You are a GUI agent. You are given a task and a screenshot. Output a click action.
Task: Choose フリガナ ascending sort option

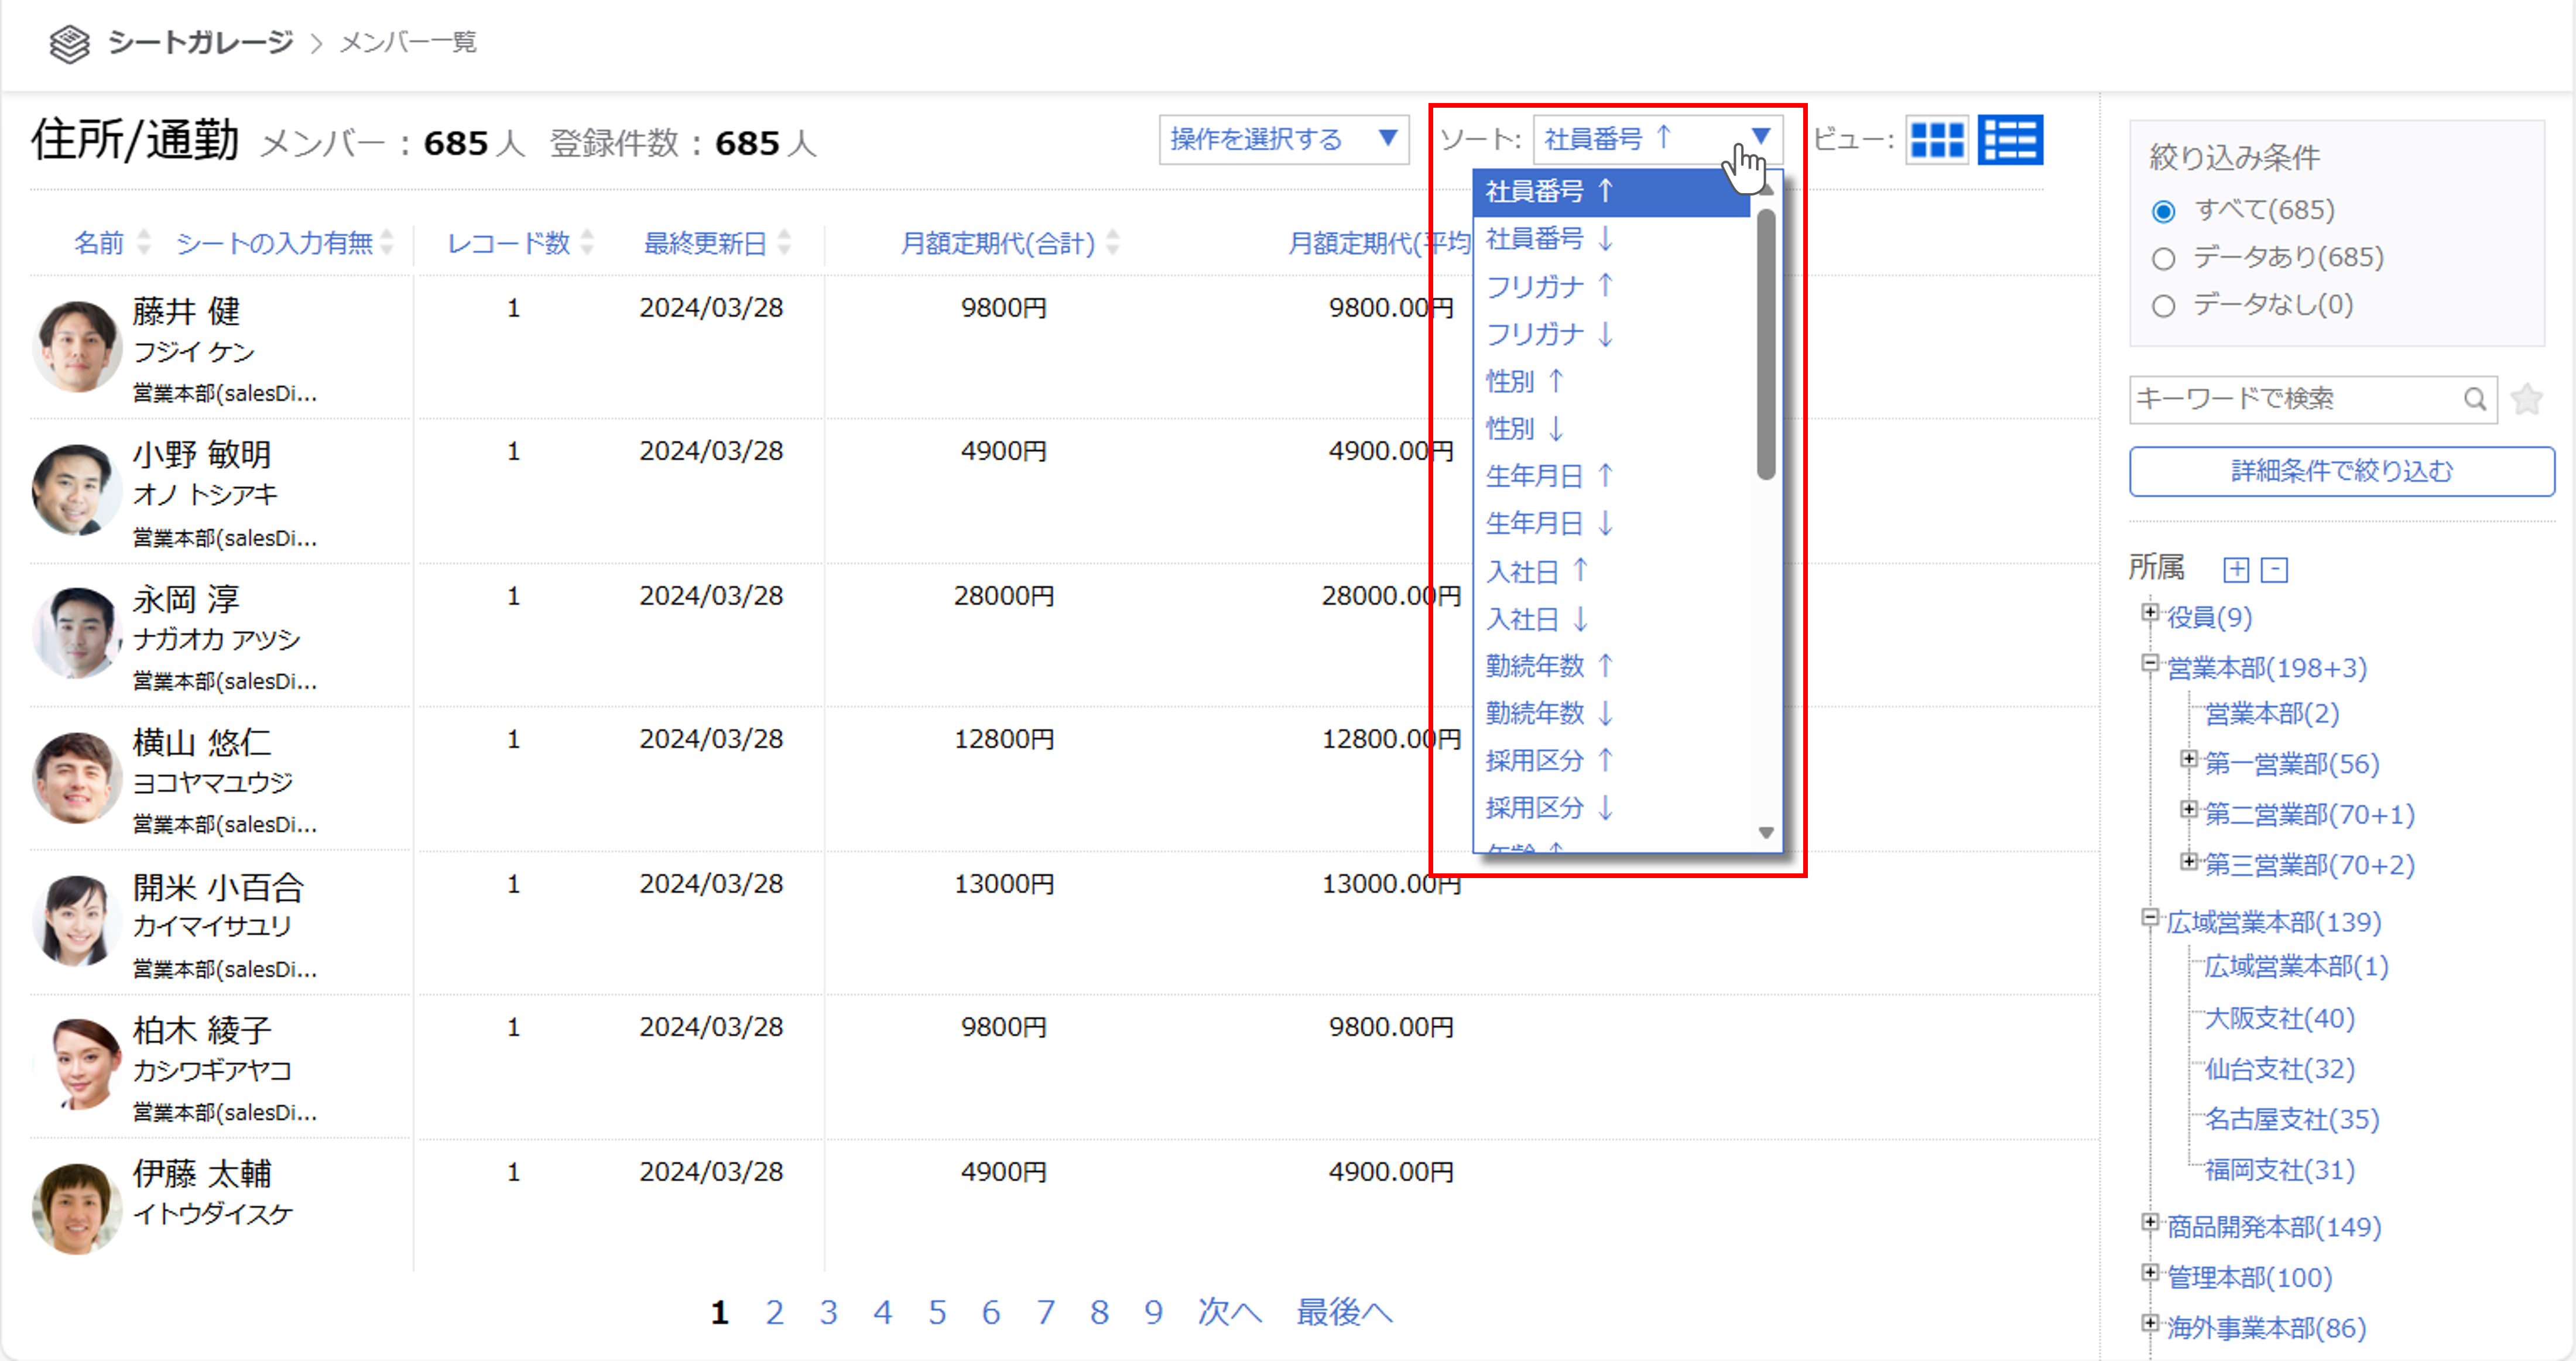click(x=1549, y=287)
